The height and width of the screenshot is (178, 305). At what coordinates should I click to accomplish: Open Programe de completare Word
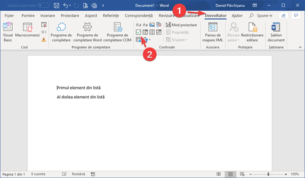coord(88,32)
